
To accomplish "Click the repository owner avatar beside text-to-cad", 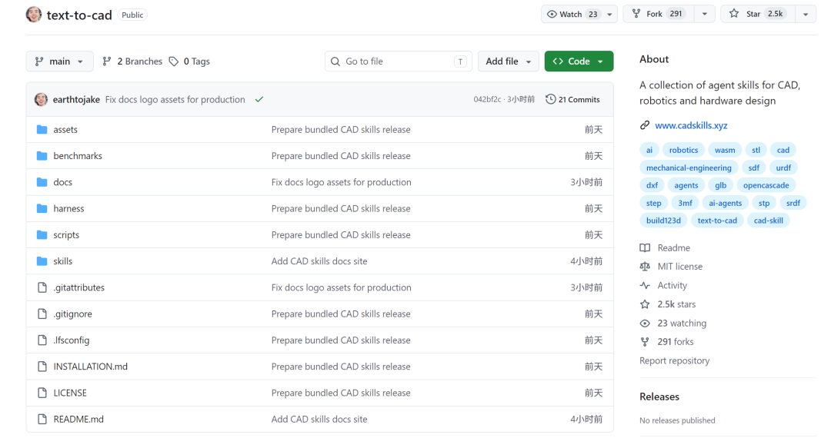I will [33, 15].
